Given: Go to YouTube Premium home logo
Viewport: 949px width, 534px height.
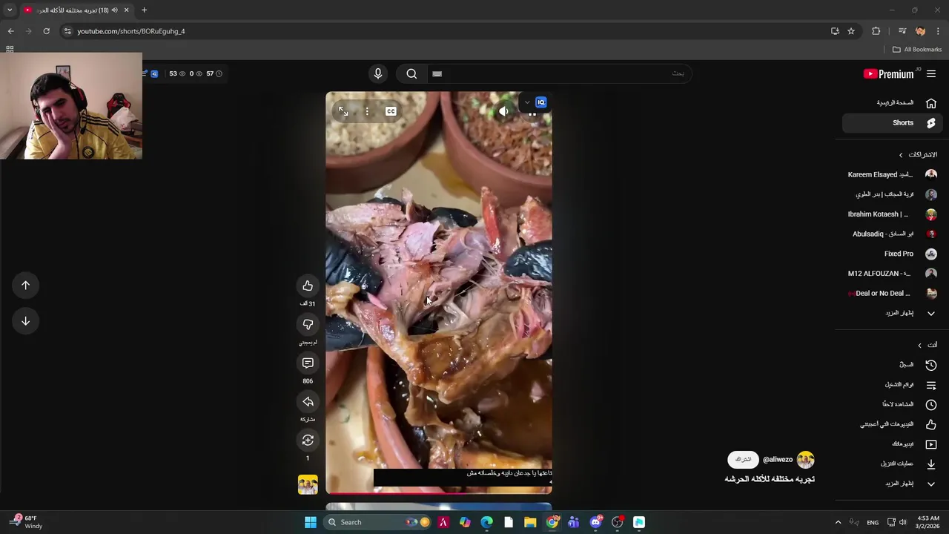Looking at the screenshot, I should tap(888, 73).
